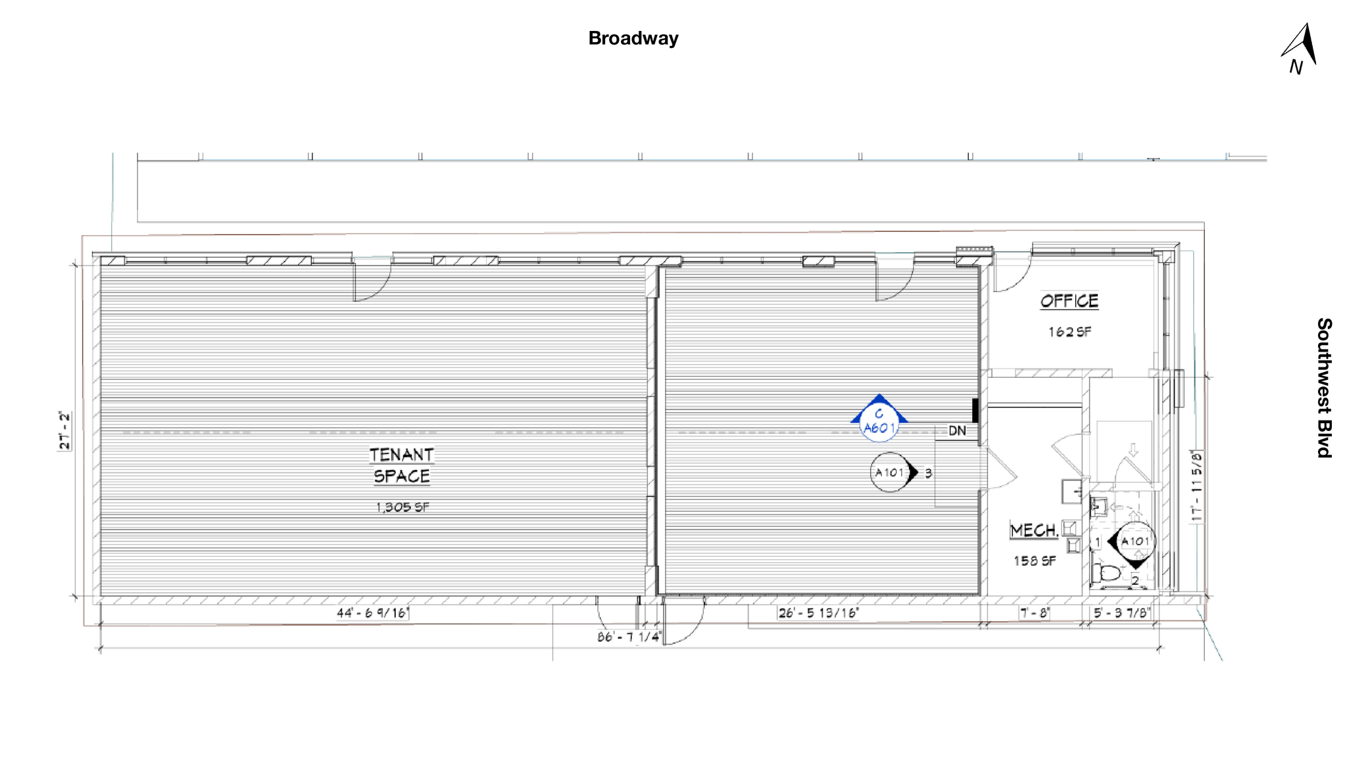Click the TENANT SPACE room label
Image resolution: width=1347 pixels, height=757 pixels.
click(401, 465)
